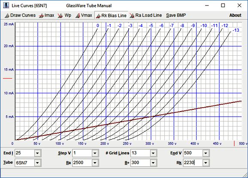Click the Live Curves app title icon

tap(6, 6)
